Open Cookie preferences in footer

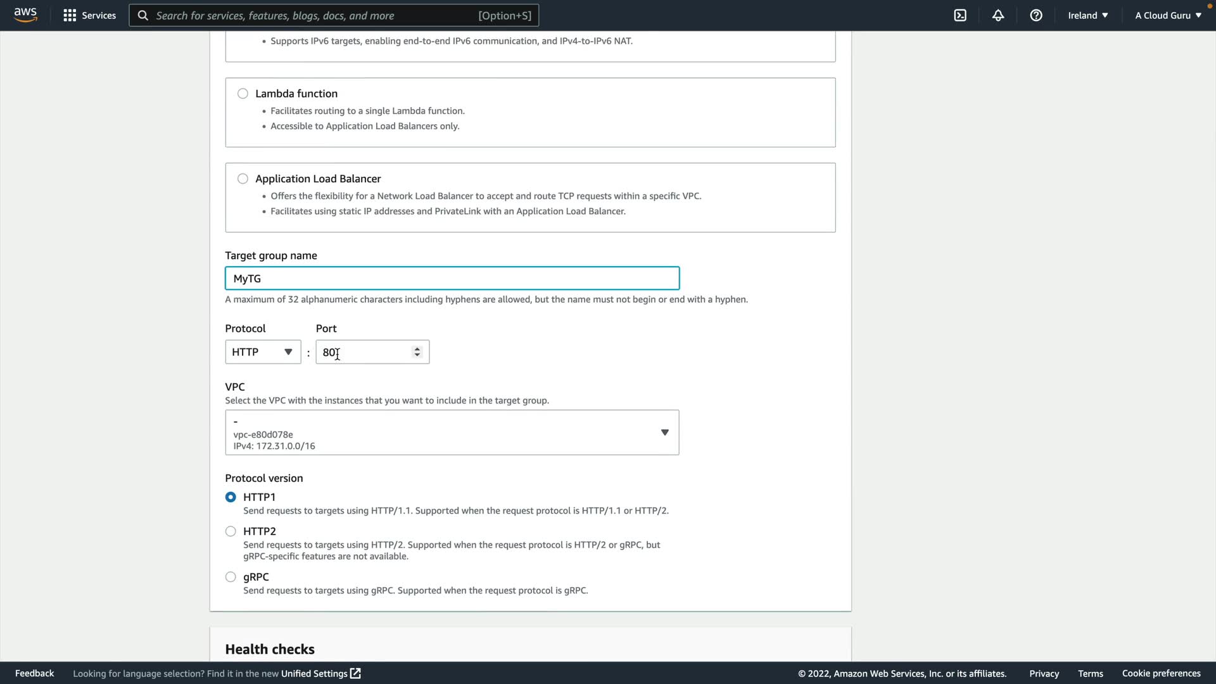[x=1161, y=673]
